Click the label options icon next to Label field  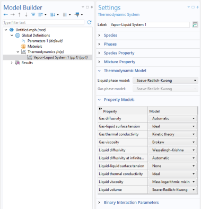tap(195, 24)
